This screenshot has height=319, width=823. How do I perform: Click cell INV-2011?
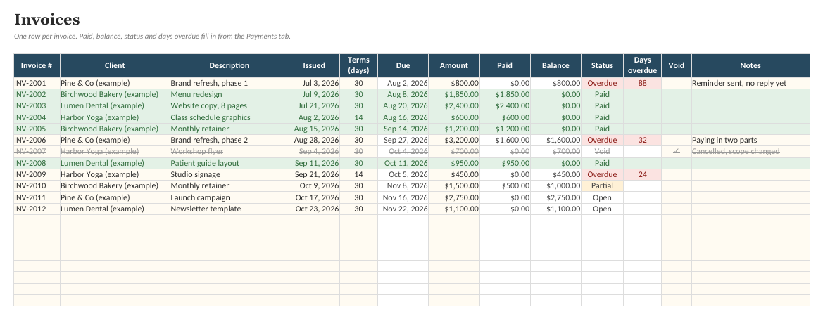(37, 197)
